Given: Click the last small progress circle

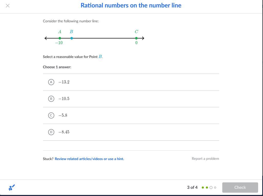Looking at the screenshot, I should (215, 188).
